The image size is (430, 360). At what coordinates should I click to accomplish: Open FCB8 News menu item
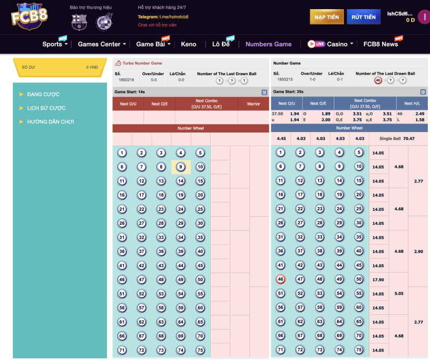click(381, 44)
